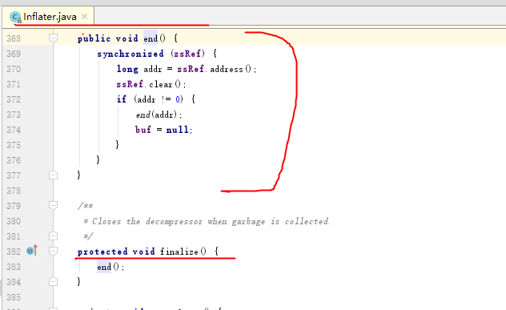Click the comment fold end marker at line 381

point(54,236)
